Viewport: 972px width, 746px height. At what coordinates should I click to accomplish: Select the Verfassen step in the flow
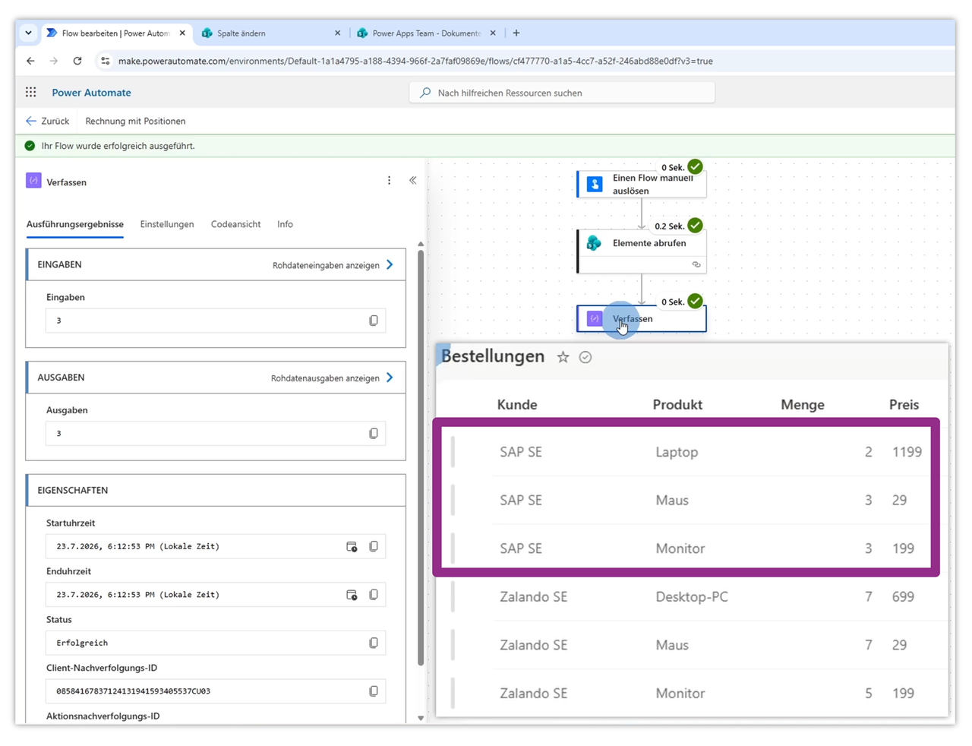642,319
